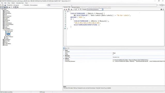Click the Ordinal property row

[114, 55]
